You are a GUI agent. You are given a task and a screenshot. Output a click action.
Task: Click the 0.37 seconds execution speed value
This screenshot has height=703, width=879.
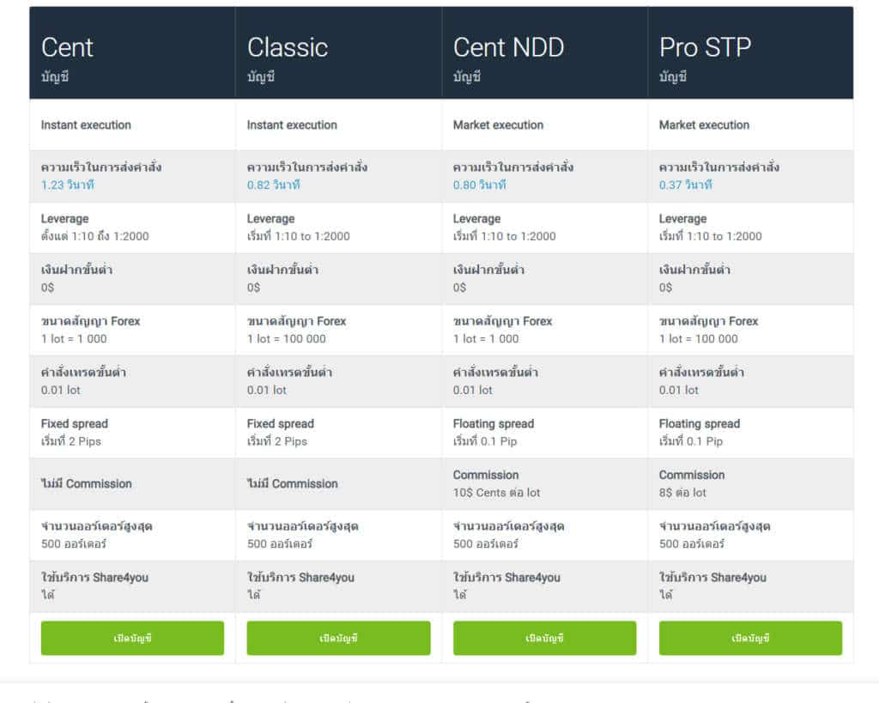(x=686, y=185)
